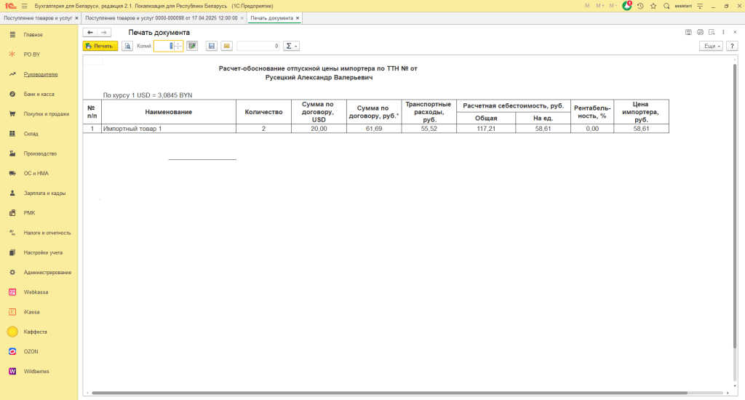
Task: Select the 55,52 transport costs cell
Action: point(429,129)
